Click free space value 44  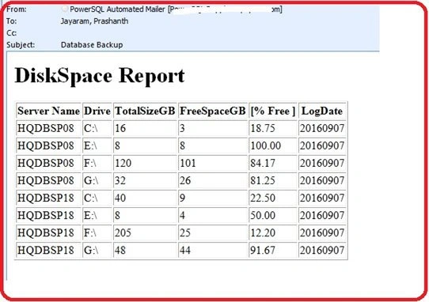point(213,250)
